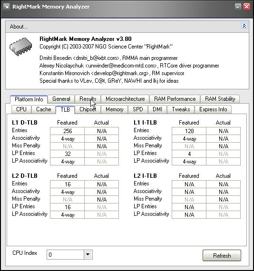Click L2 I-TLB featured Entries N/A cell
The height and width of the screenshot is (271, 254).
click(189, 184)
